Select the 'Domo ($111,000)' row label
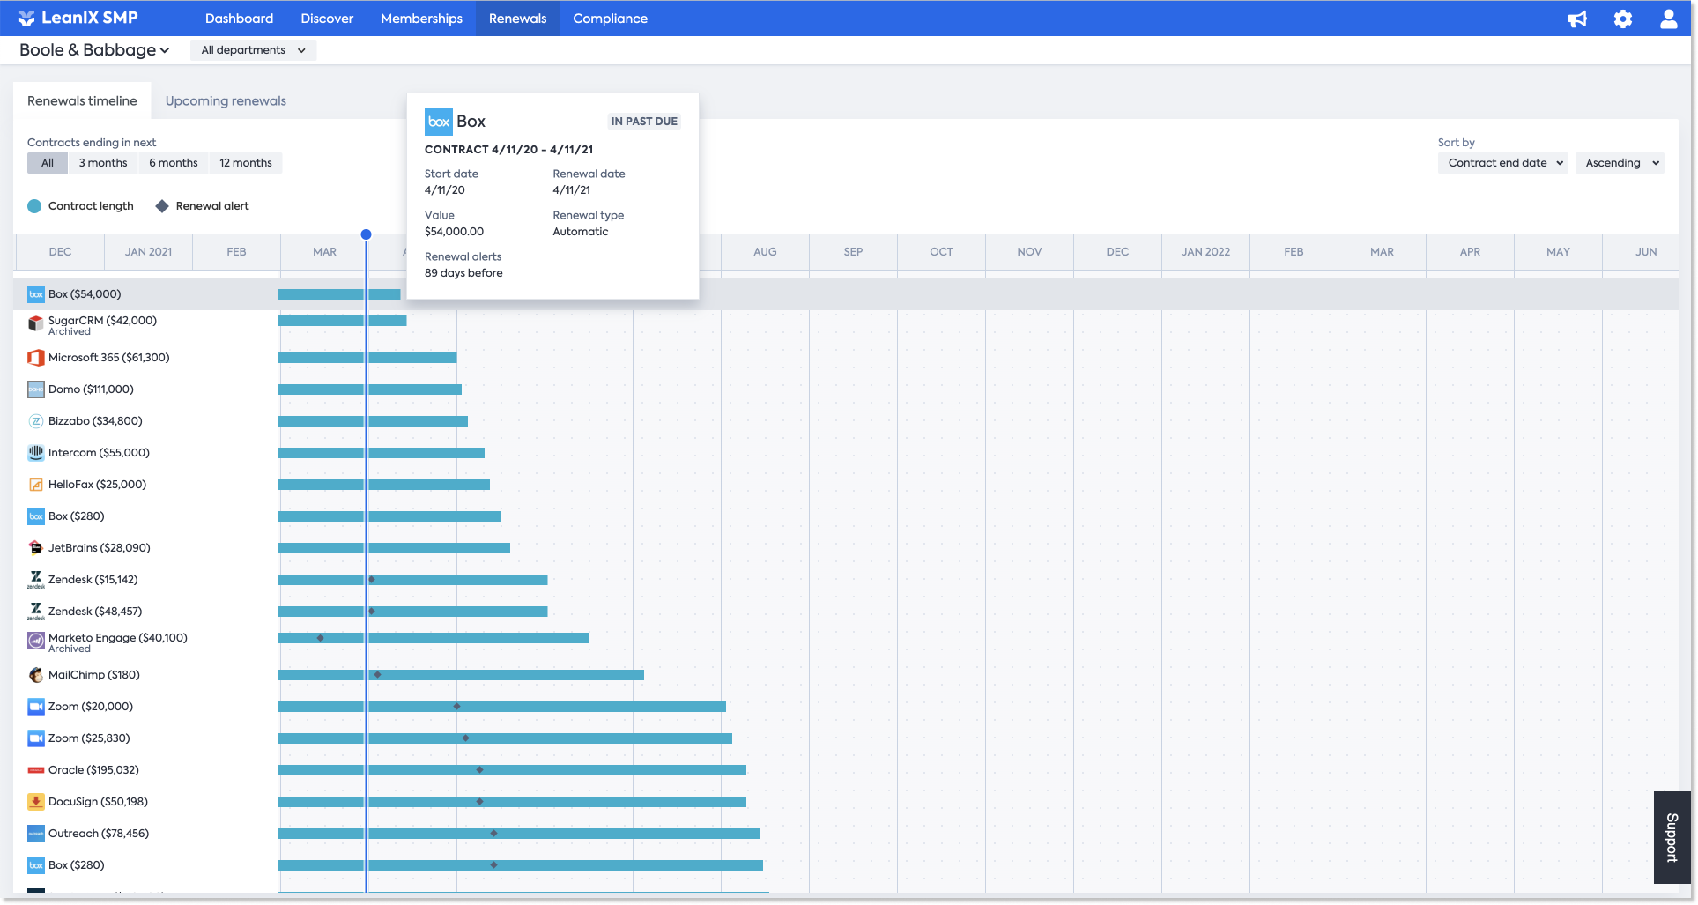 coord(91,389)
